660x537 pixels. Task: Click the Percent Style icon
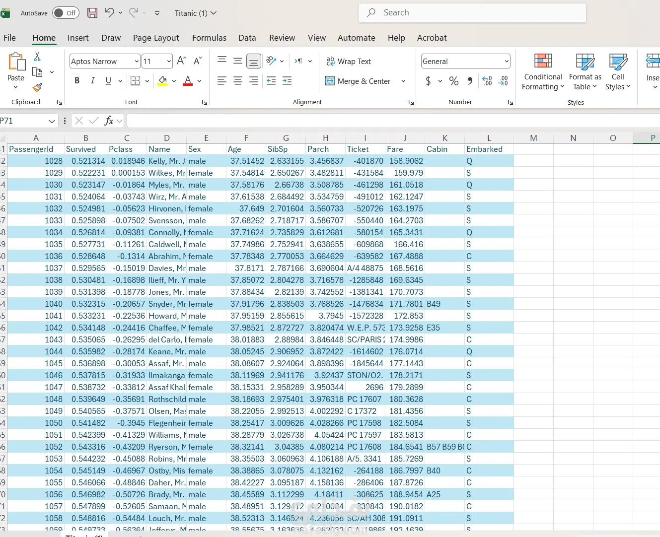coord(453,81)
